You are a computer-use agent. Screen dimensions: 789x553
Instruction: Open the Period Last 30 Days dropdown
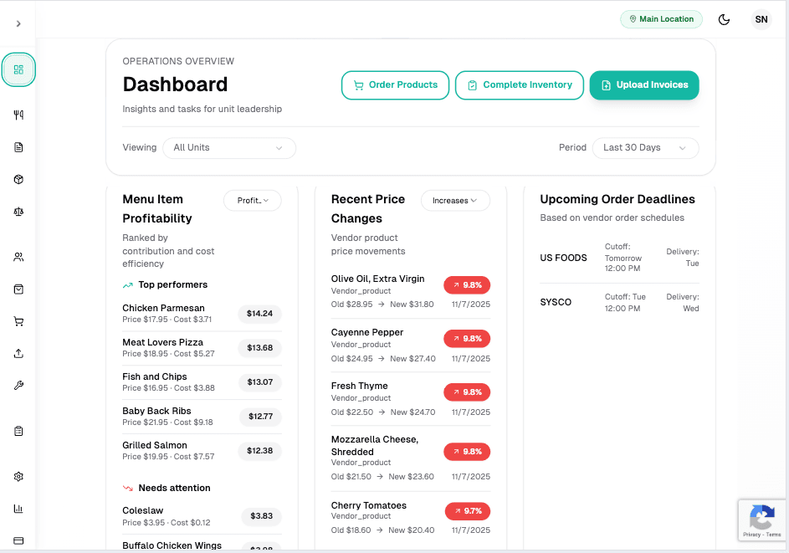645,148
